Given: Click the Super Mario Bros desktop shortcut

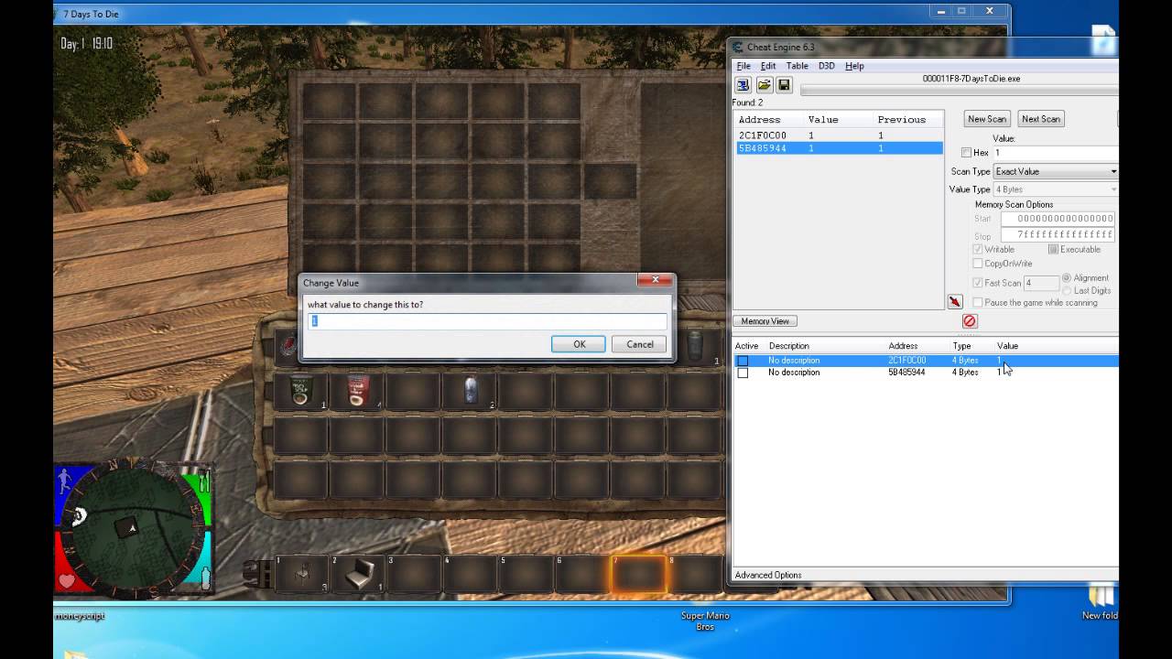Looking at the screenshot, I should pos(705,621).
